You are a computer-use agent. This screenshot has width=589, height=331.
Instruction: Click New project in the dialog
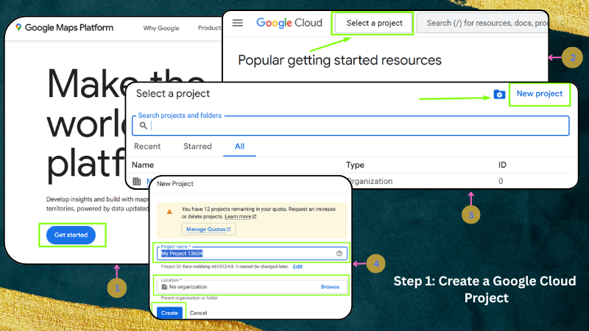click(x=540, y=94)
